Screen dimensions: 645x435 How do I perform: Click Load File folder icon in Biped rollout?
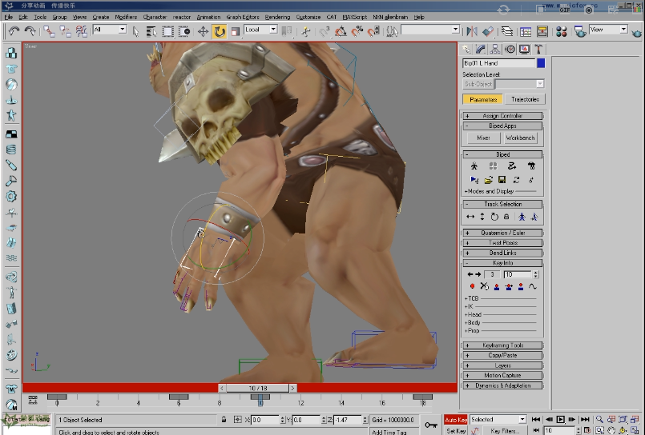[x=488, y=180]
